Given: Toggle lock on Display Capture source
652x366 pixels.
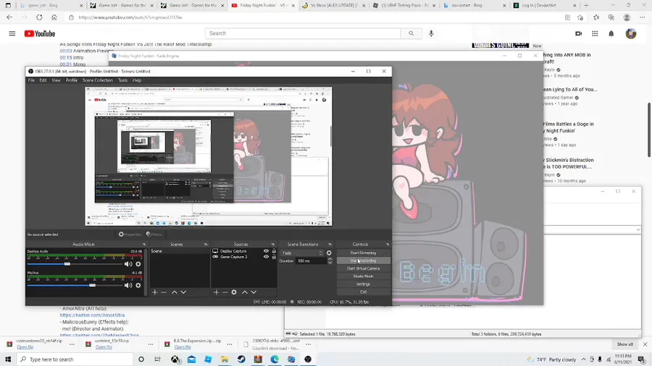Looking at the screenshot, I should 274,251.
